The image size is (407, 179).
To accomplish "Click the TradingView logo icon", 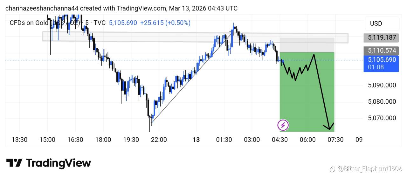I will coord(14,163).
